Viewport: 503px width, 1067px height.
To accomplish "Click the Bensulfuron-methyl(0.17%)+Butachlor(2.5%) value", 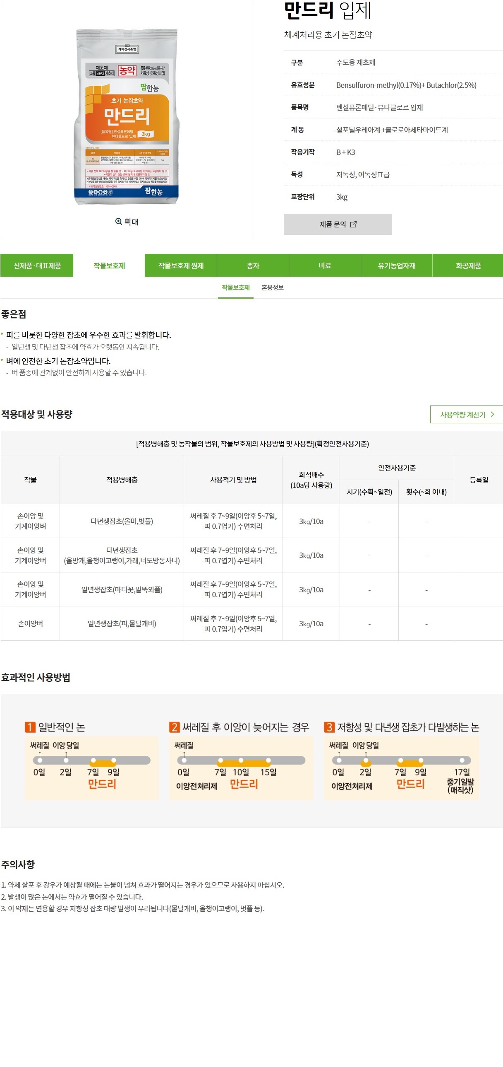I will (406, 85).
